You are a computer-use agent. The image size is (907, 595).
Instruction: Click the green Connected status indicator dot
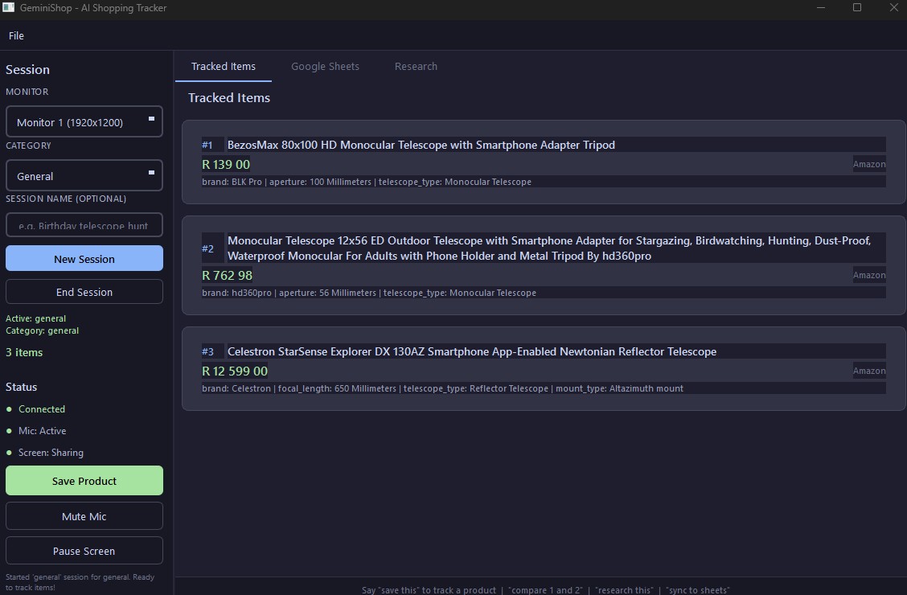pyautogui.click(x=9, y=409)
